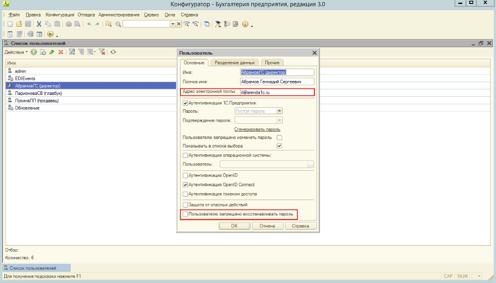
Task: Click the Полное имя input field
Action: coord(277,81)
